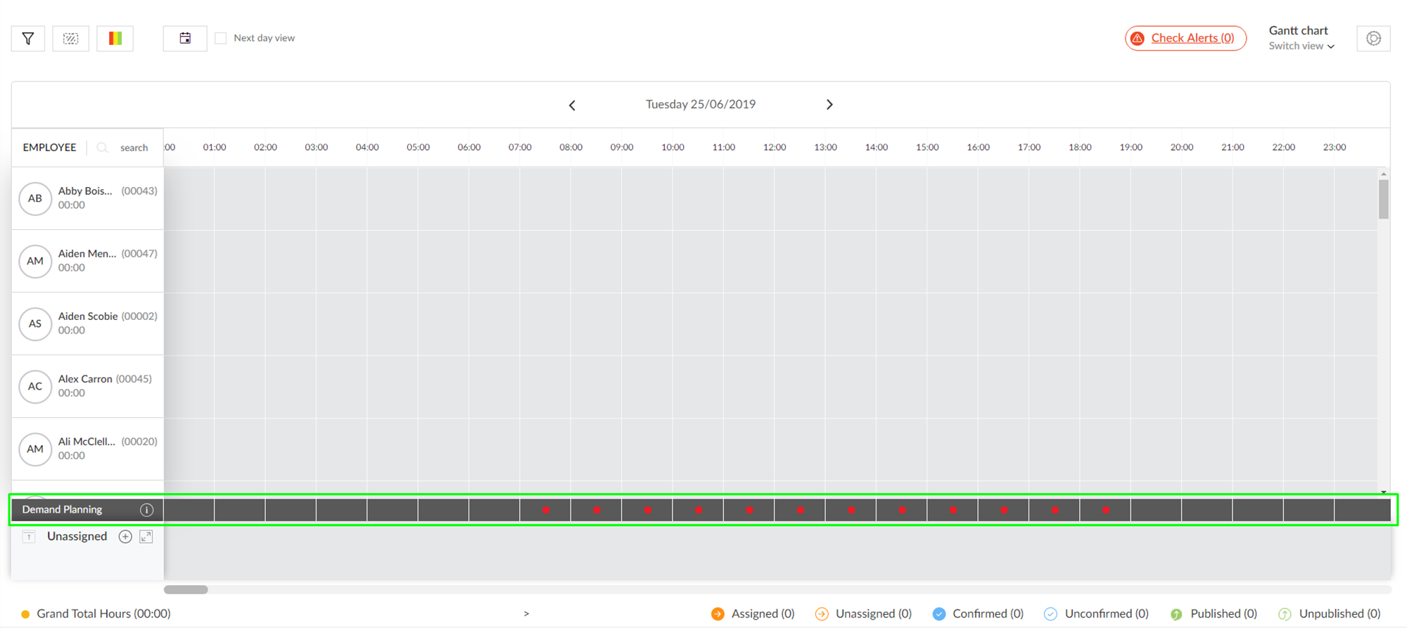Screen dimensions: 1407x628
Task: Click the horizontal timeline scrollbar thumb
Action: tap(186, 589)
